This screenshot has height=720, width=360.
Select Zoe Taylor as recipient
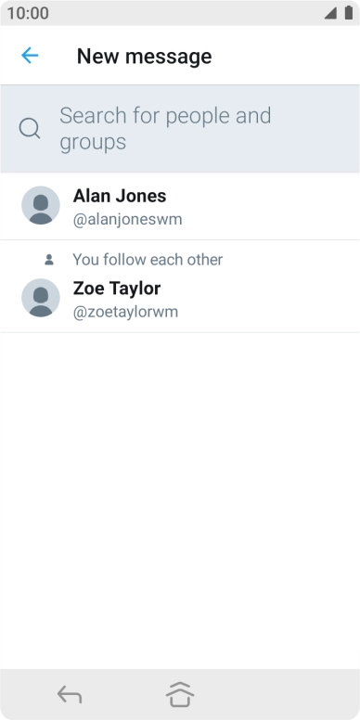point(180,286)
